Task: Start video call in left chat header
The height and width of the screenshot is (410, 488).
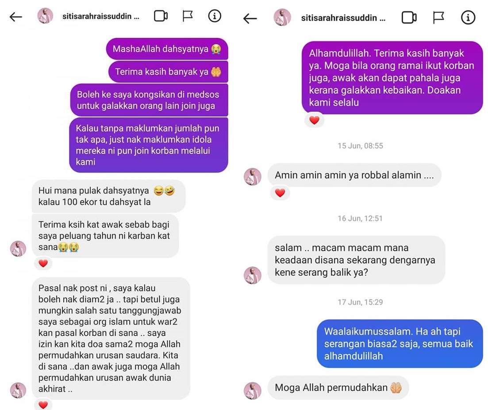Action: 161,16
